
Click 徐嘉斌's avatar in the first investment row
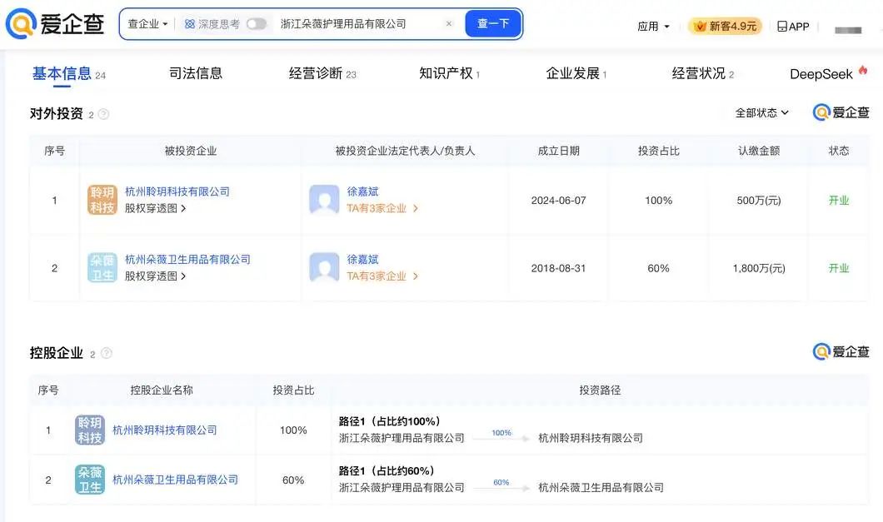(324, 200)
